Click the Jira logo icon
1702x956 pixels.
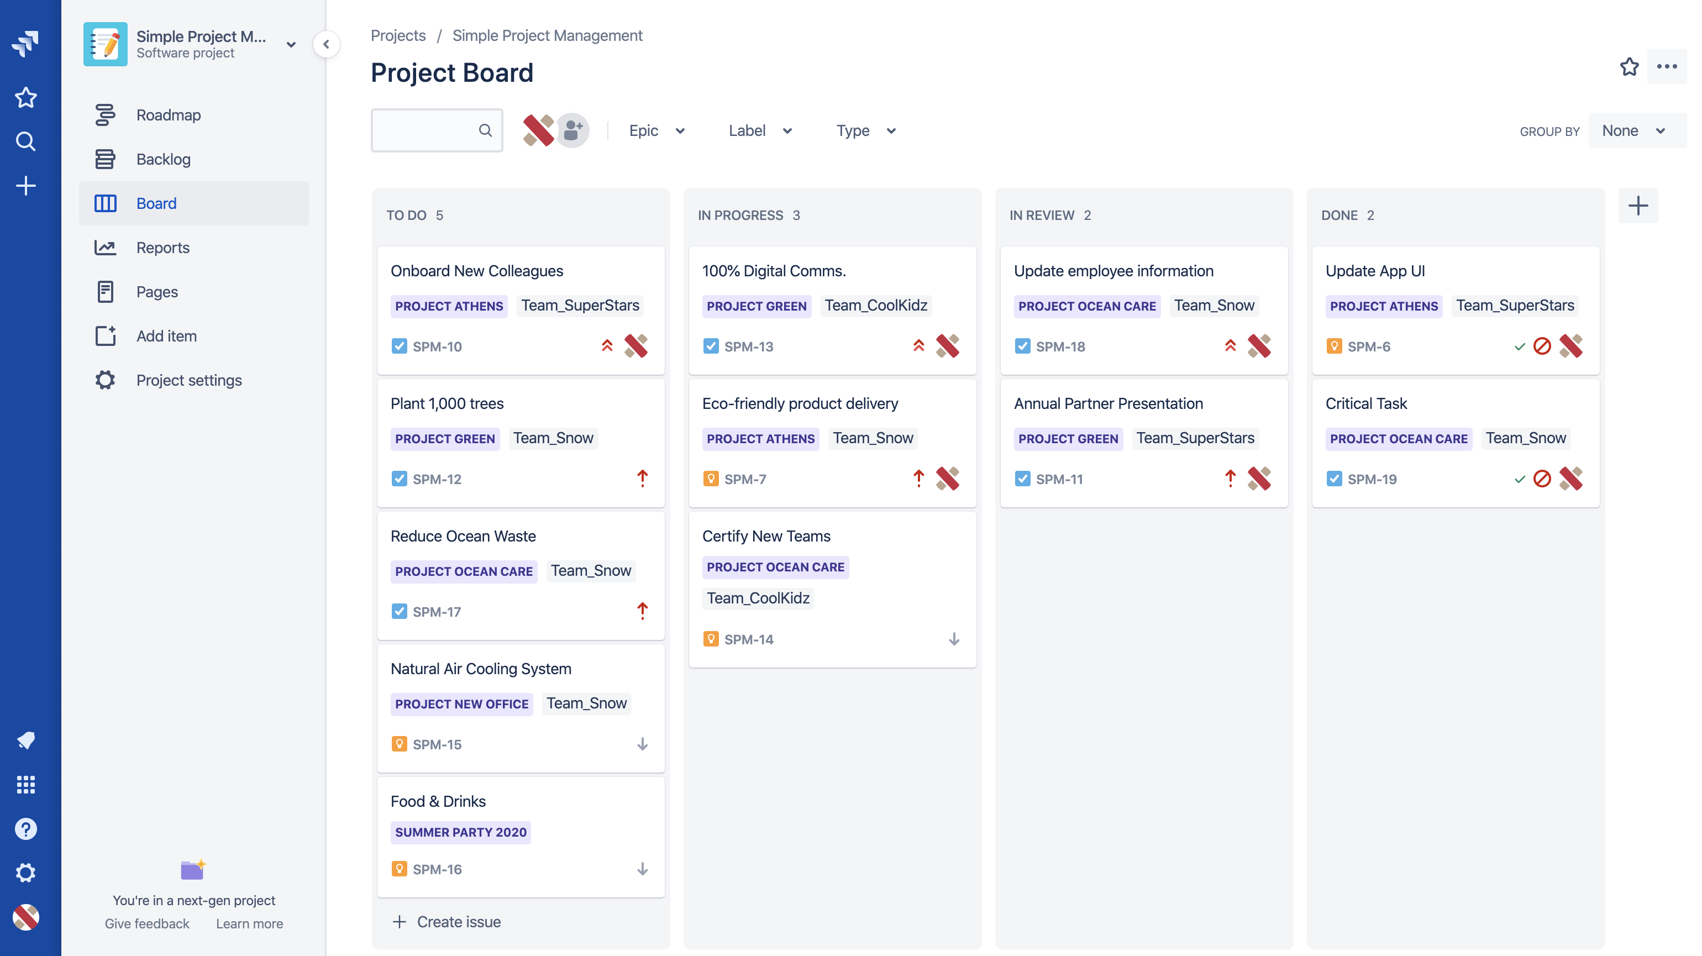pos(25,44)
